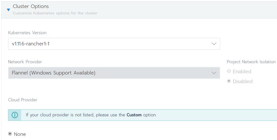This screenshot has width=277, height=140.
Task: Choose the None cloud provider radio
Action: point(10,134)
